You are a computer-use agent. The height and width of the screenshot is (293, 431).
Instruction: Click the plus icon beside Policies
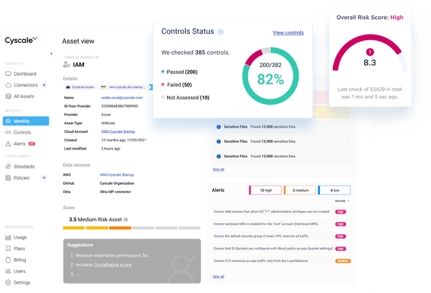44,178
